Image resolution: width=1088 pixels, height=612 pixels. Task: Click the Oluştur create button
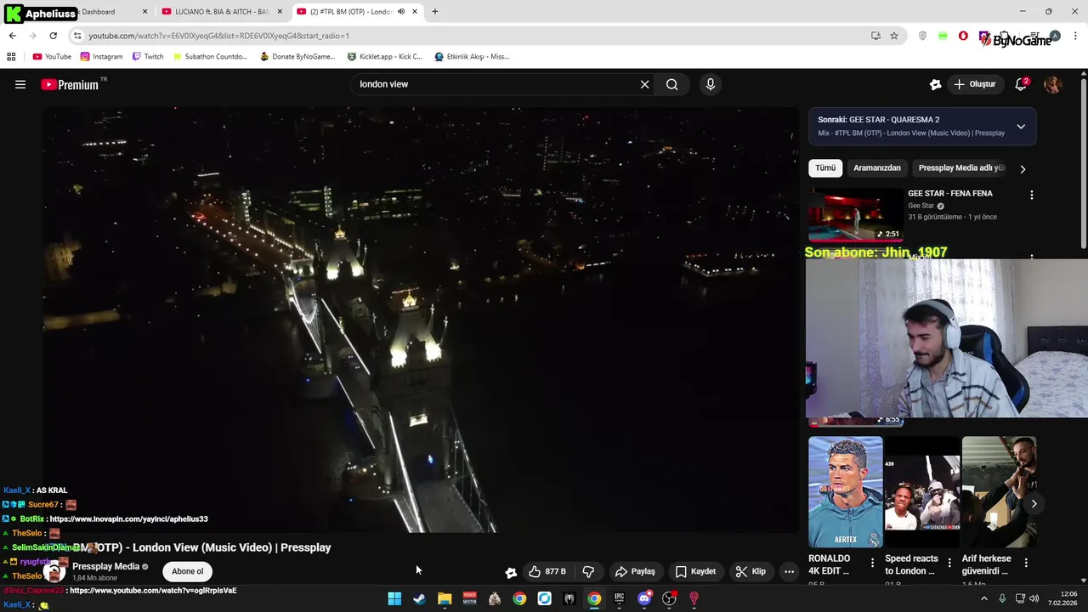pos(974,84)
